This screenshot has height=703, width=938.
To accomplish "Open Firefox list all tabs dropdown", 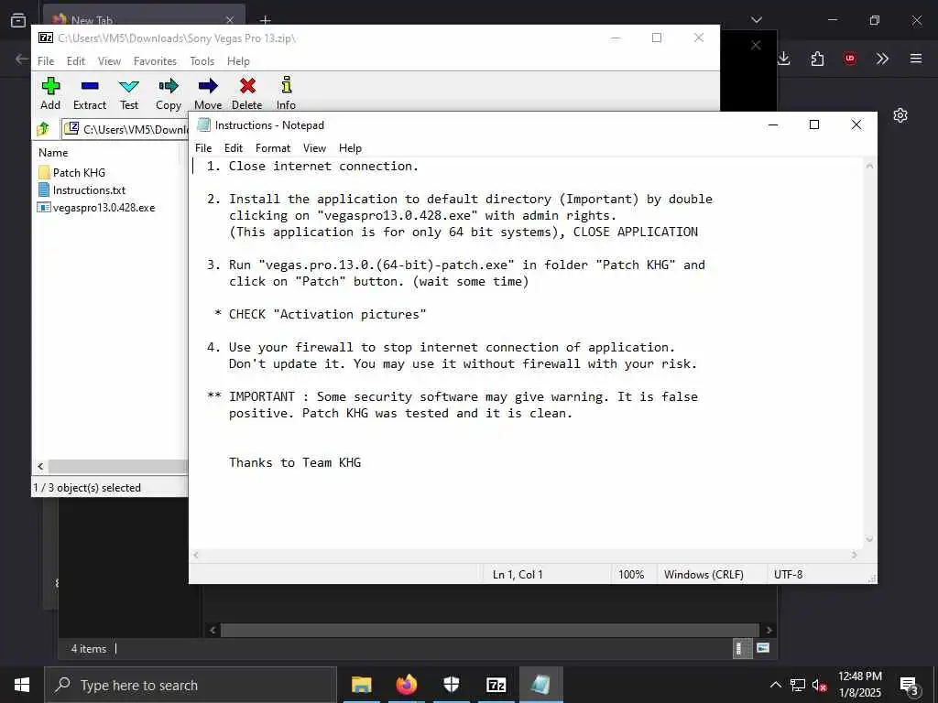I will 756,20.
